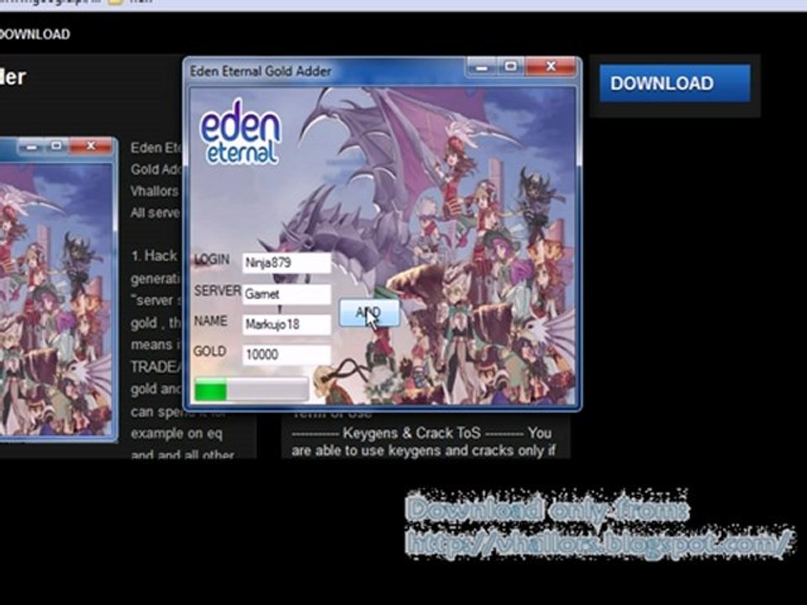Click minimize icon on background thumbnail window
Viewport: 807px width, 605px height.
coord(31,146)
